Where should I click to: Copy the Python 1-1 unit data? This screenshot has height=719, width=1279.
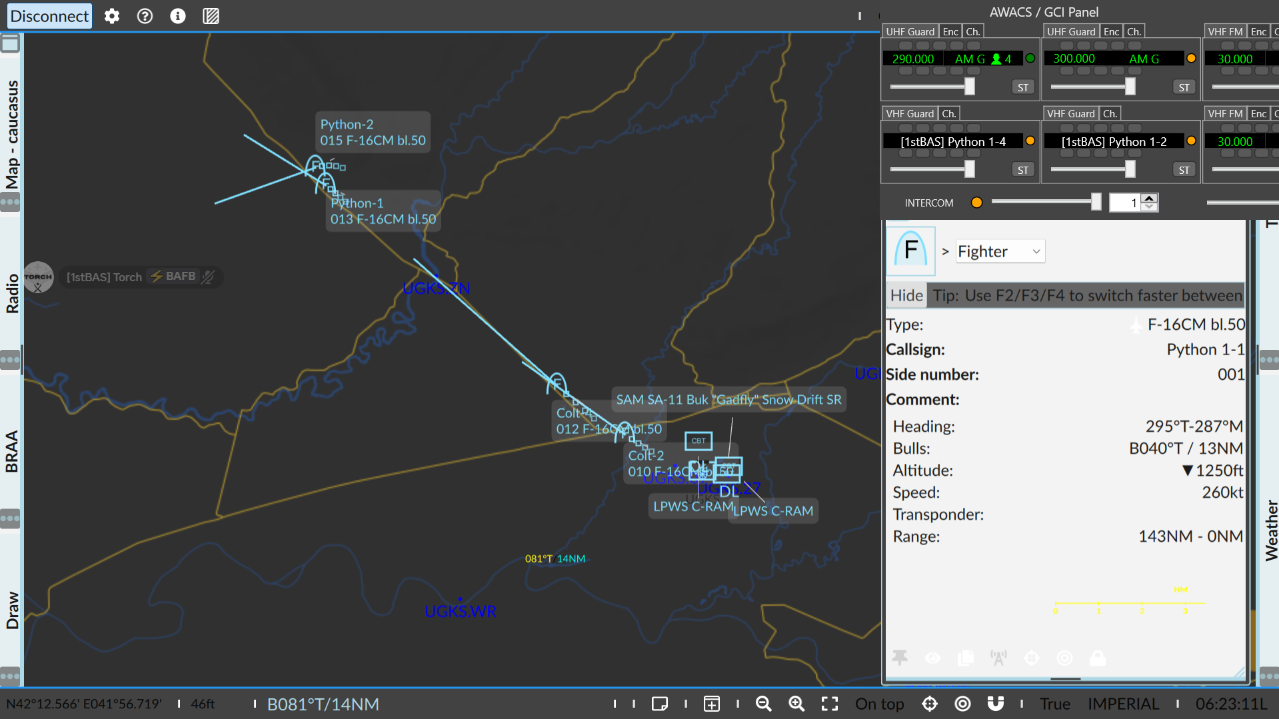point(966,658)
